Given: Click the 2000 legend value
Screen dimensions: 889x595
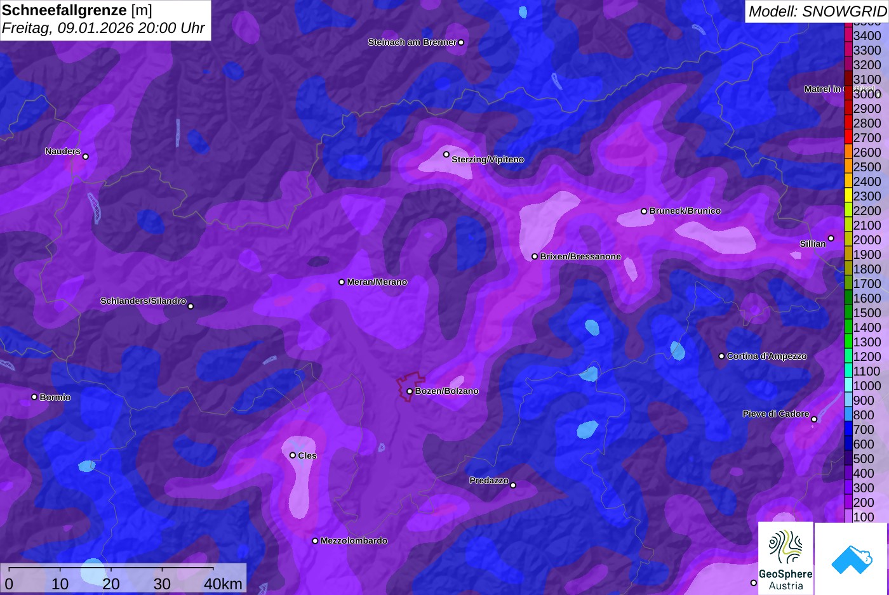Looking at the screenshot, I should [867, 240].
